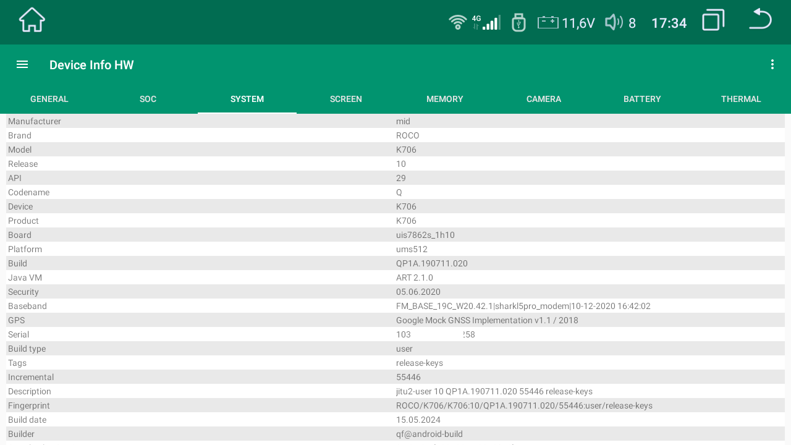
Task: Select the Manufacturer value 'mid'
Action: [x=403, y=121]
